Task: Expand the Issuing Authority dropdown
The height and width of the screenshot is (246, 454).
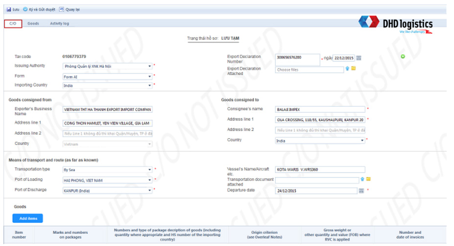Action: [x=149, y=66]
